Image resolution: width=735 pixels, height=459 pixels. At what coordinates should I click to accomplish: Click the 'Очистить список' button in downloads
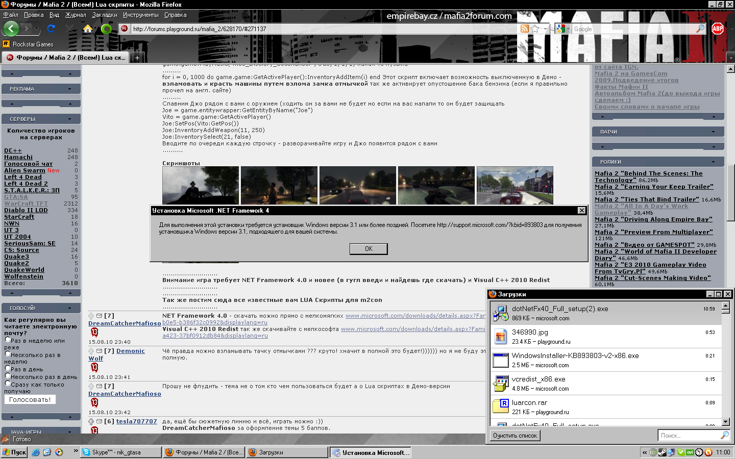click(x=514, y=436)
